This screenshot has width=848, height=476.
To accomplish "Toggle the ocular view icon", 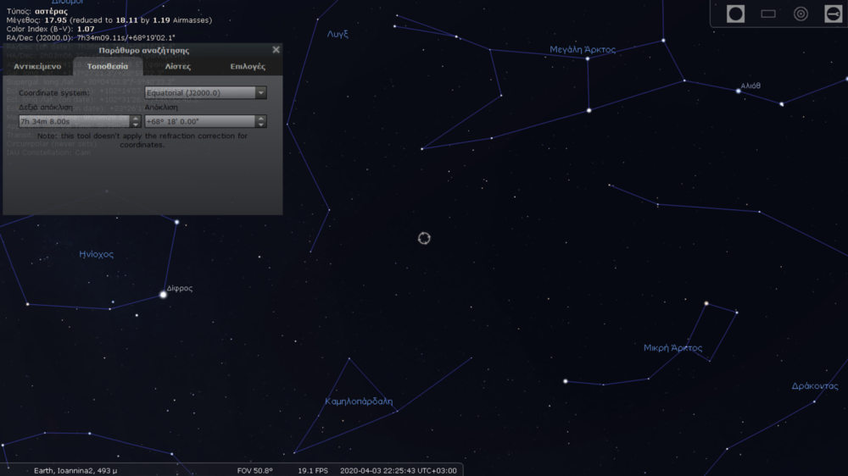I will coord(736,14).
